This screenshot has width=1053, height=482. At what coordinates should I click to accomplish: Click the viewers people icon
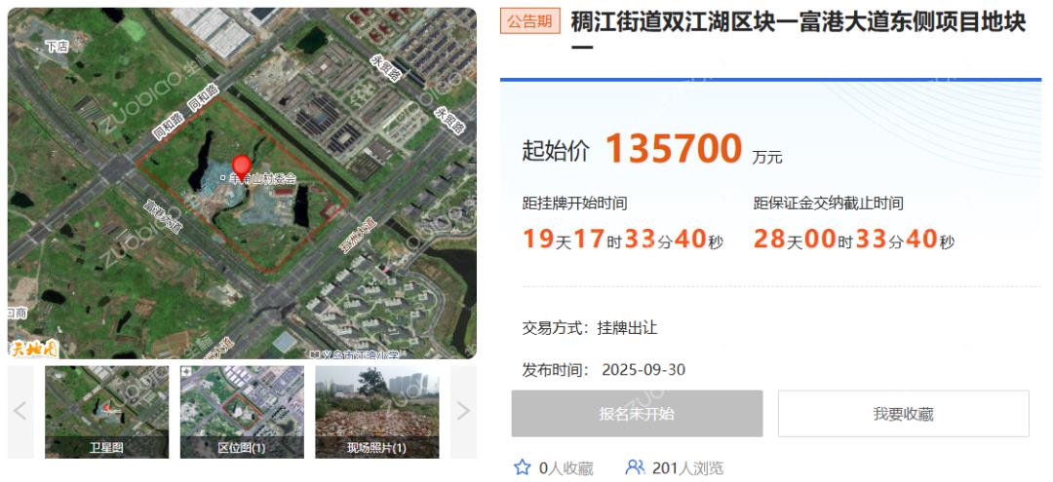[x=635, y=467]
